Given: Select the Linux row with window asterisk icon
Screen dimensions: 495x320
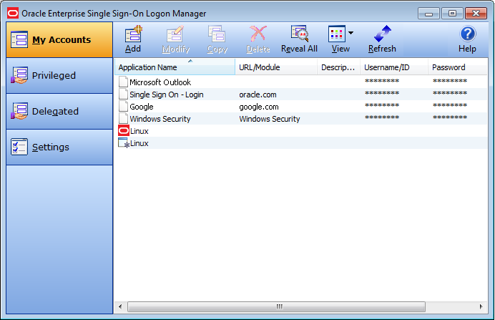Looking at the screenshot, I should tap(301, 143).
